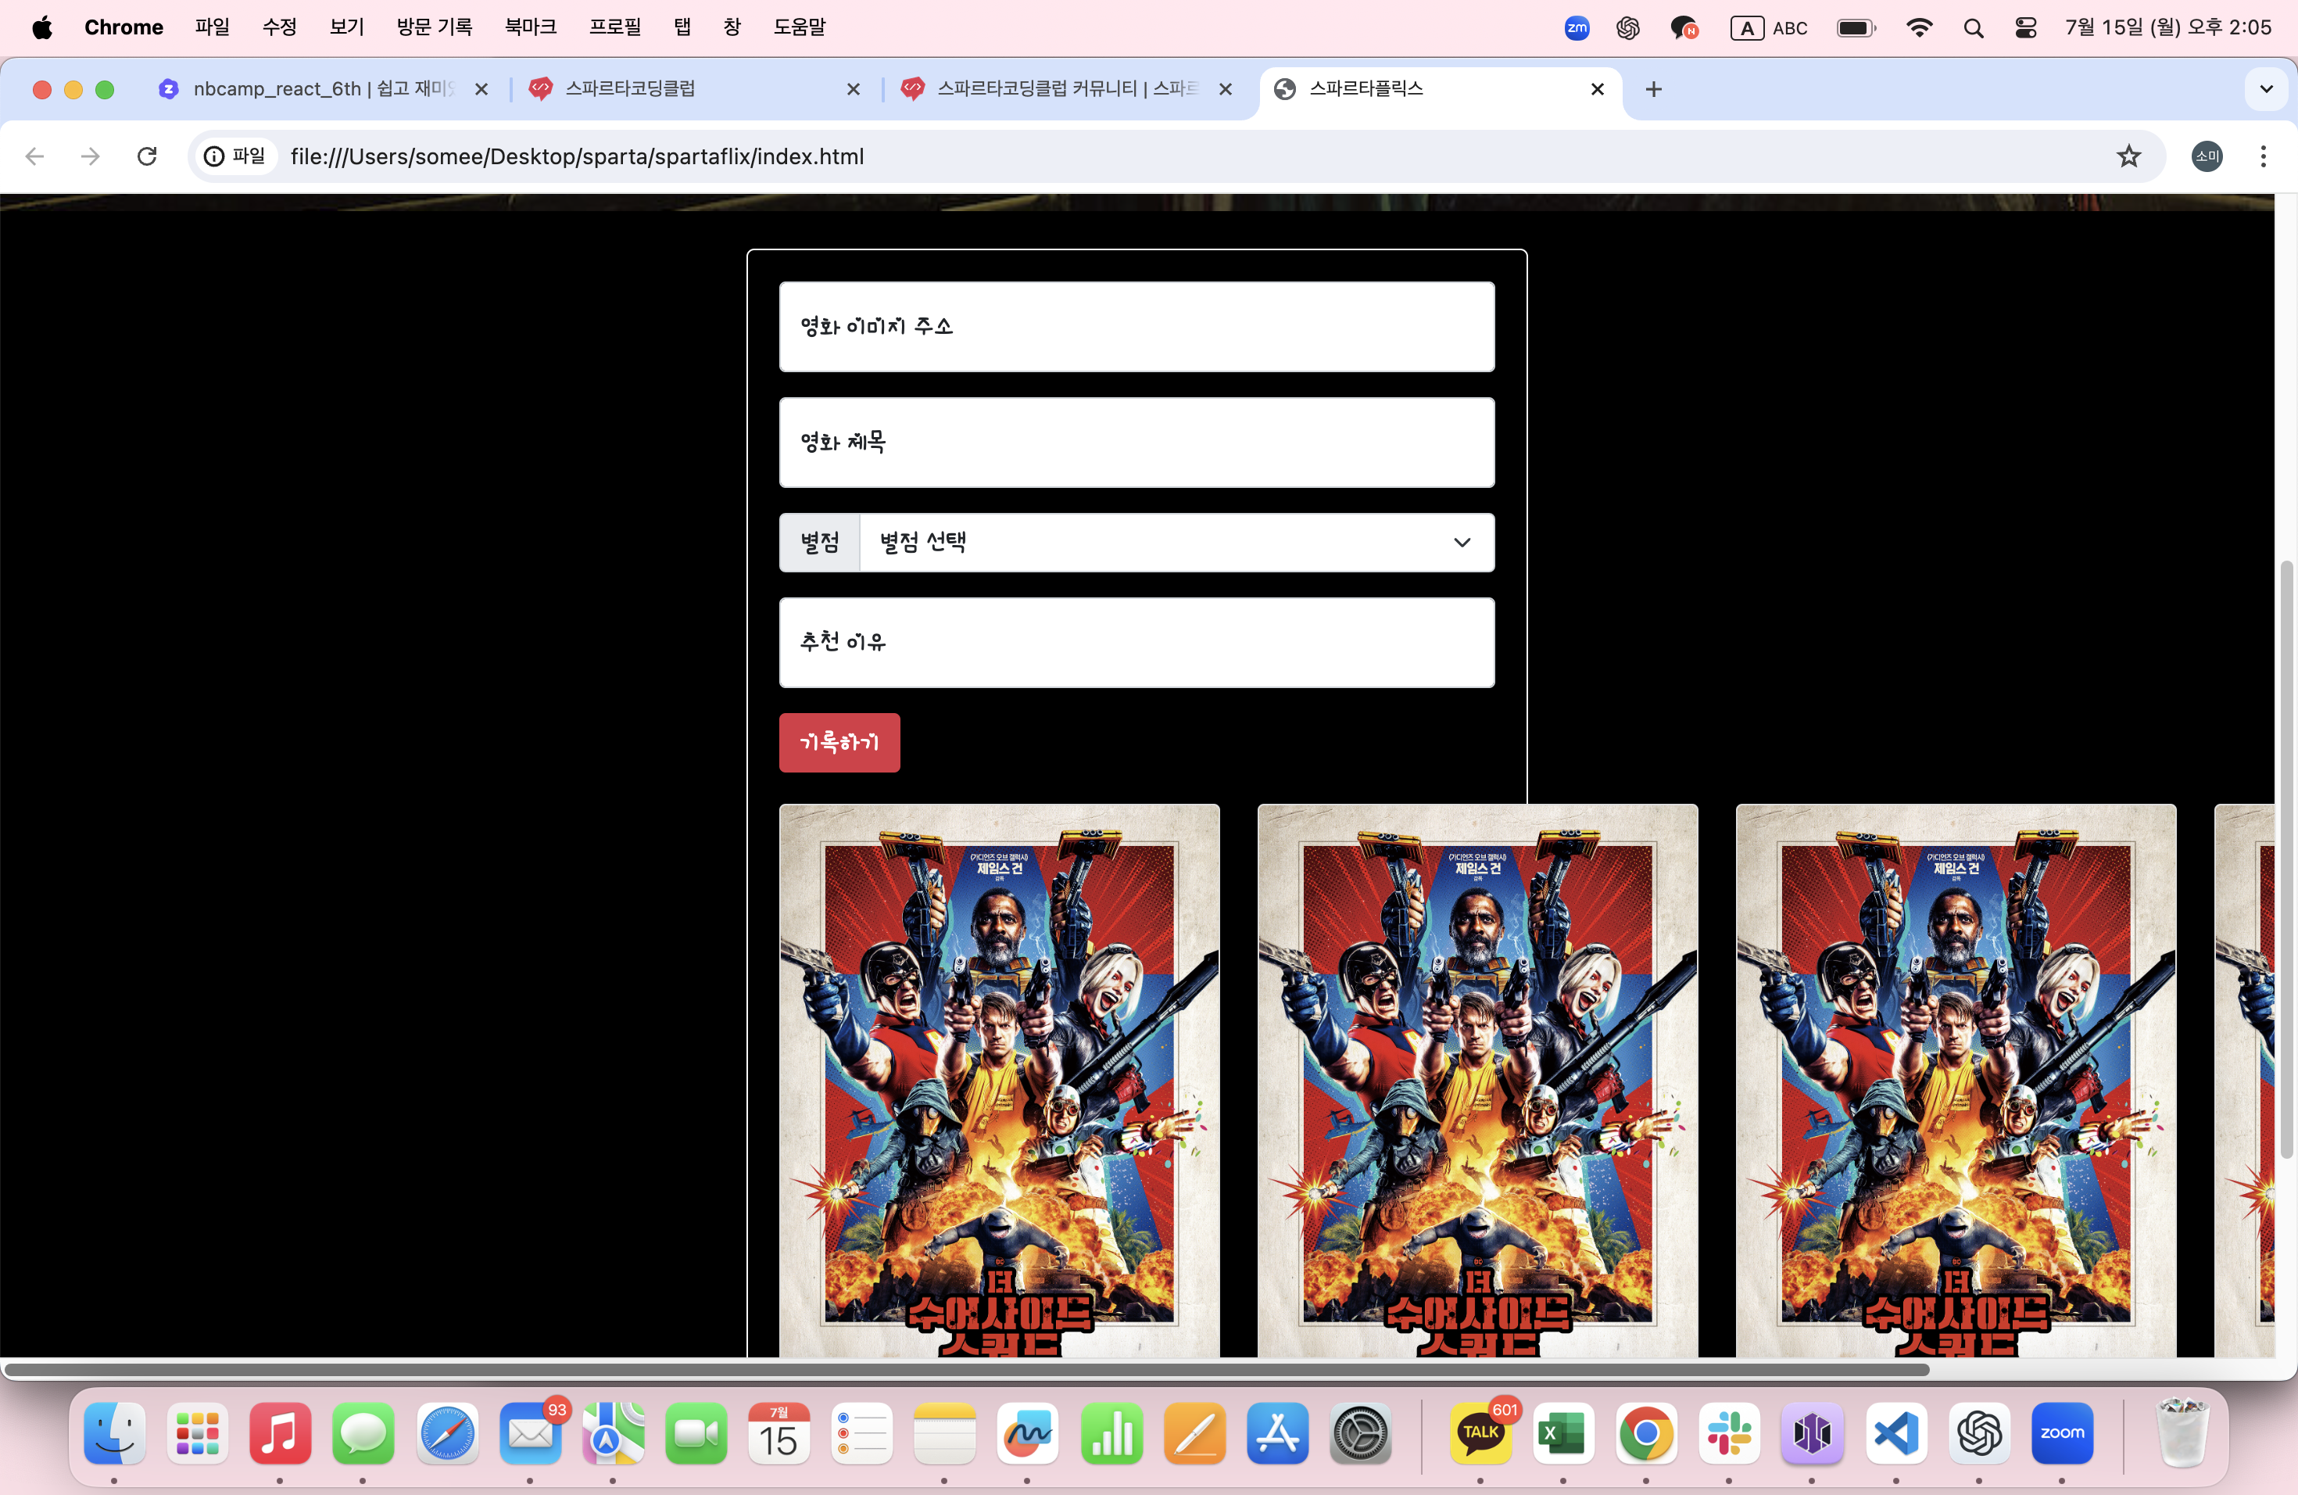Viewport: 2298px width, 1495px height.
Task: Check the battery status icon
Action: click(x=1856, y=28)
